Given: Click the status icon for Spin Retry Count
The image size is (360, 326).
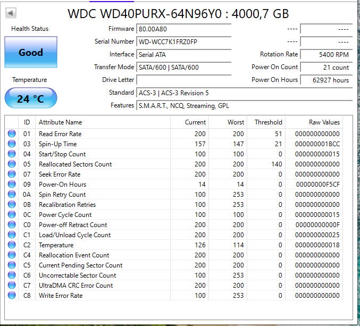Looking at the screenshot, I should [x=12, y=194].
